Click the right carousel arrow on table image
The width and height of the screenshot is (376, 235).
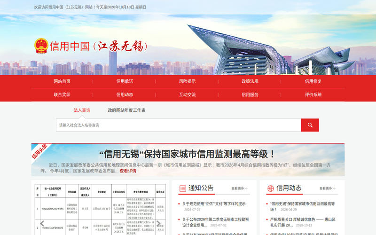[158, 224]
